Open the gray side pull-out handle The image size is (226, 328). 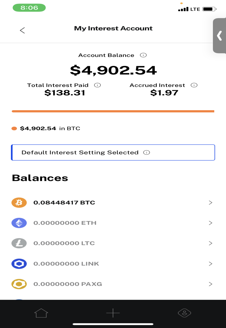219,36
